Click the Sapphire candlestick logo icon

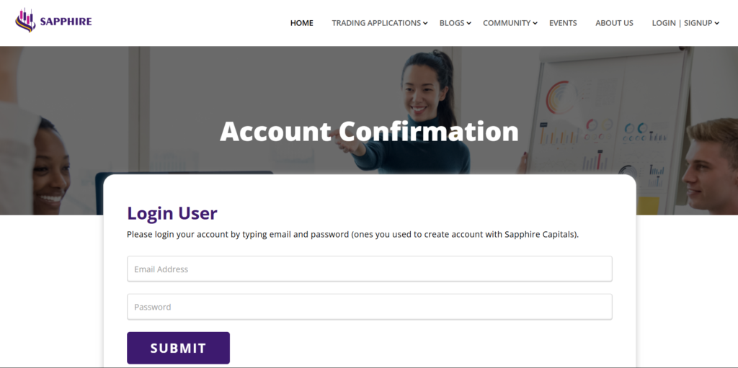[25, 20]
